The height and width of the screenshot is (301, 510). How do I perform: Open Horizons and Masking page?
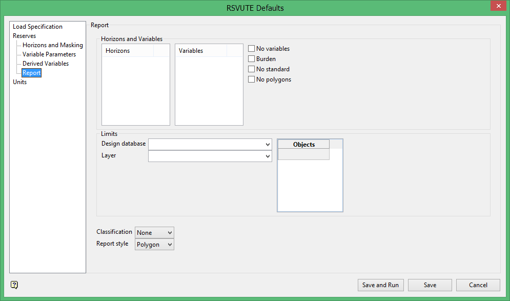coord(52,45)
